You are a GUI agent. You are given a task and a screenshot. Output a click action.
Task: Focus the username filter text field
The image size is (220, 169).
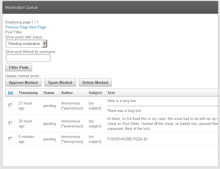tap(28, 58)
